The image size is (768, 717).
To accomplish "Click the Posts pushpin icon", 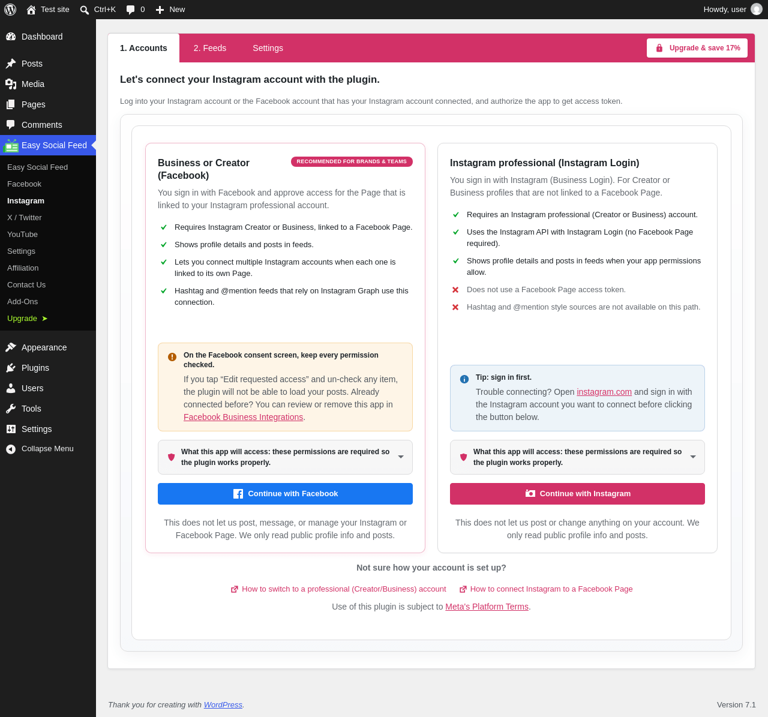I will pyautogui.click(x=11, y=64).
